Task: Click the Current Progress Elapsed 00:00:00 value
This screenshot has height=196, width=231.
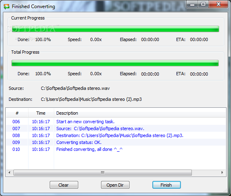Action: pyautogui.click(x=150, y=39)
